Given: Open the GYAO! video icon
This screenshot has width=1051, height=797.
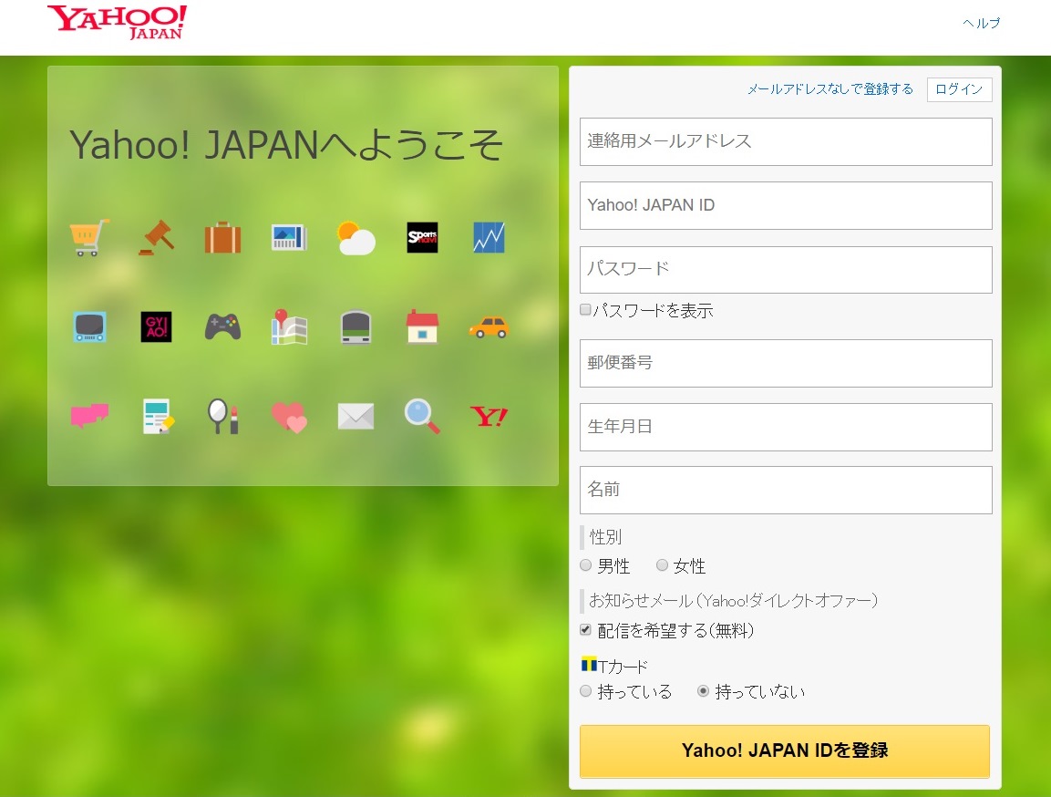Looking at the screenshot, I should [x=156, y=327].
